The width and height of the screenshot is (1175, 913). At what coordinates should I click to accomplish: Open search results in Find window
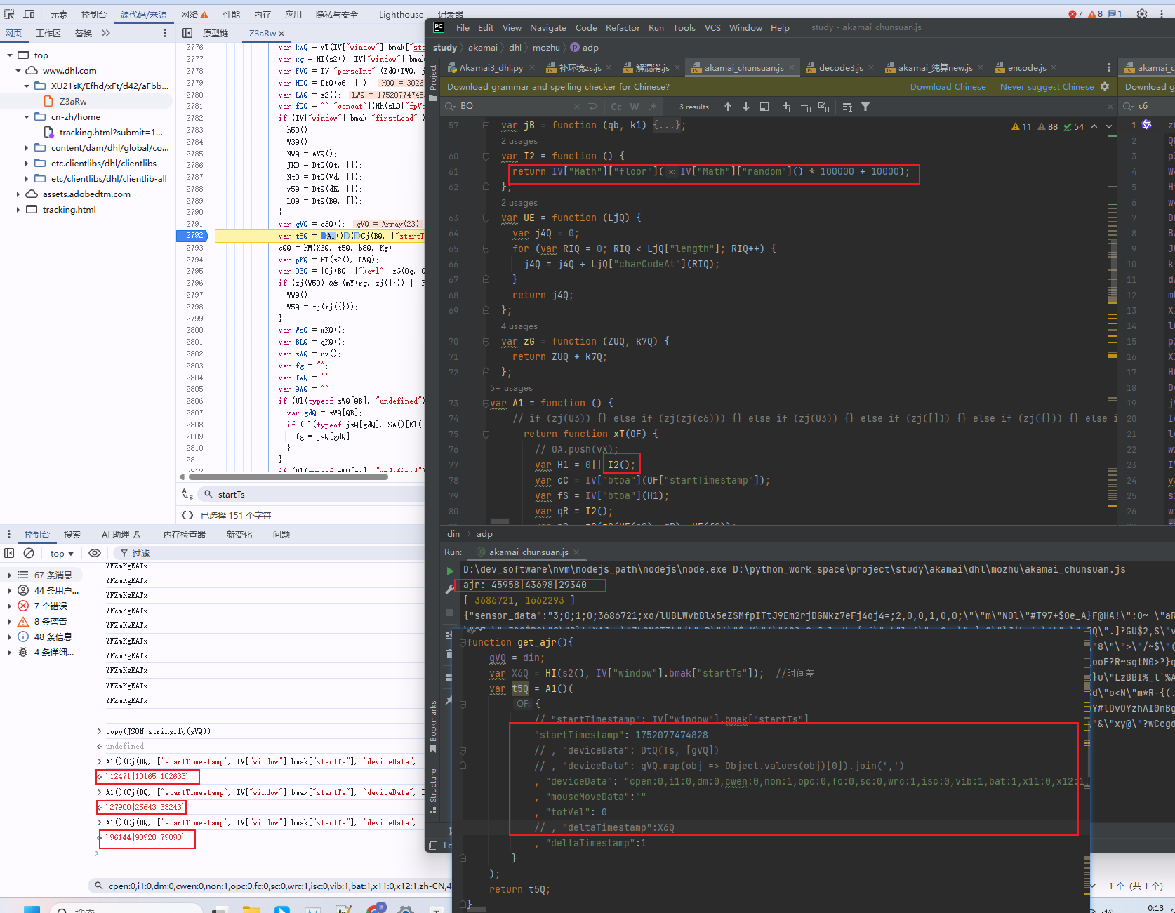coord(764,107)
